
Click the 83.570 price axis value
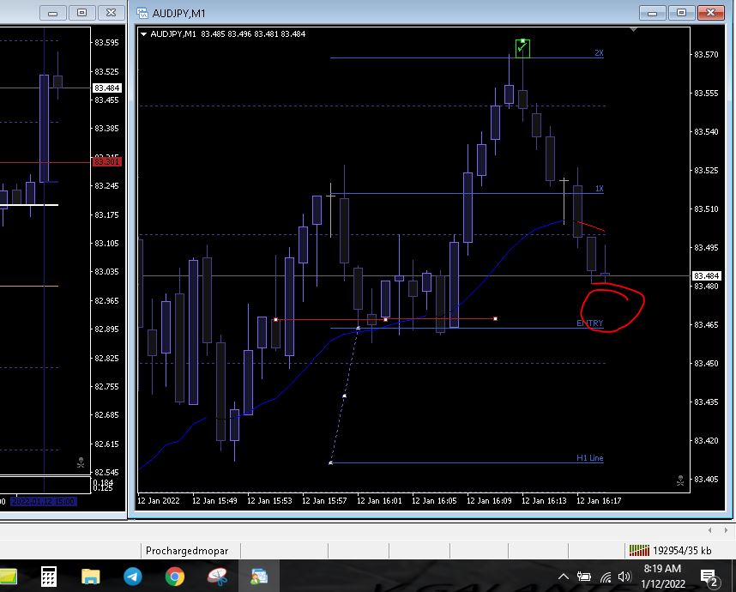coord(706,54)
